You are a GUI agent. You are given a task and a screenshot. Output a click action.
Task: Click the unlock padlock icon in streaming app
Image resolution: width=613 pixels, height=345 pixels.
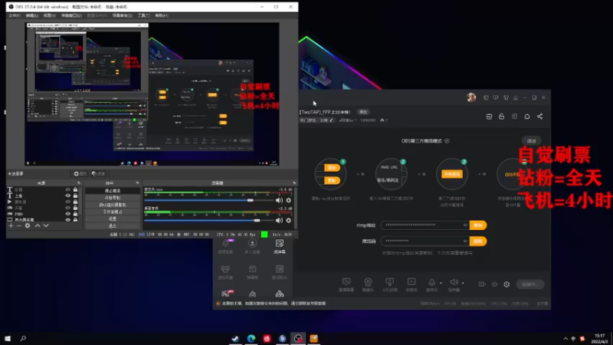(502, 117)
